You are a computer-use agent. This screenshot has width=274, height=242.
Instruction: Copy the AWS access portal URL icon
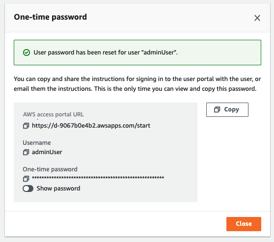26,126
